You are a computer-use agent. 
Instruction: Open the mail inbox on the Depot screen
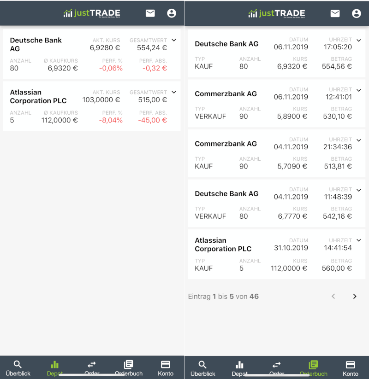pos(150,13)
